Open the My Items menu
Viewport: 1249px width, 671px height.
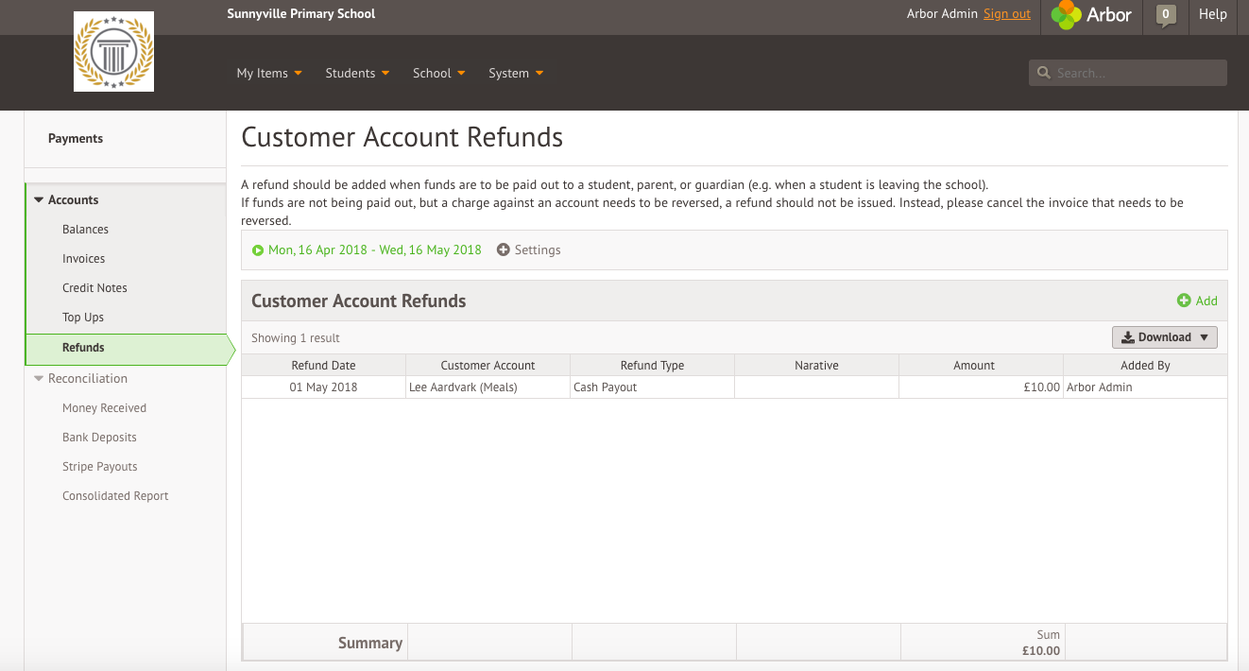click(269, 73)
